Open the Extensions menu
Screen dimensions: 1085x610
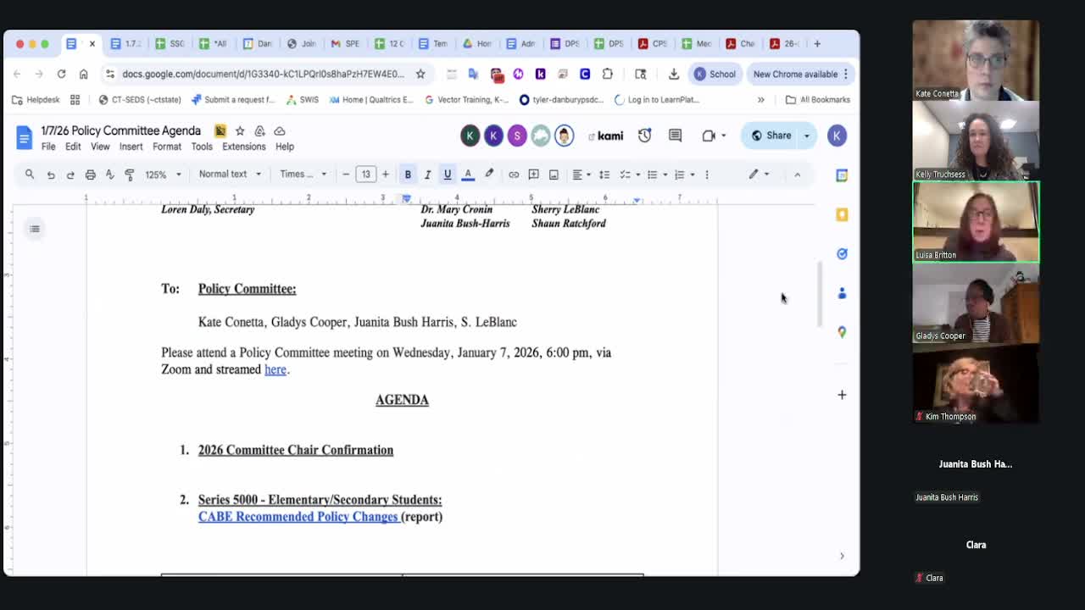point(243,147)
